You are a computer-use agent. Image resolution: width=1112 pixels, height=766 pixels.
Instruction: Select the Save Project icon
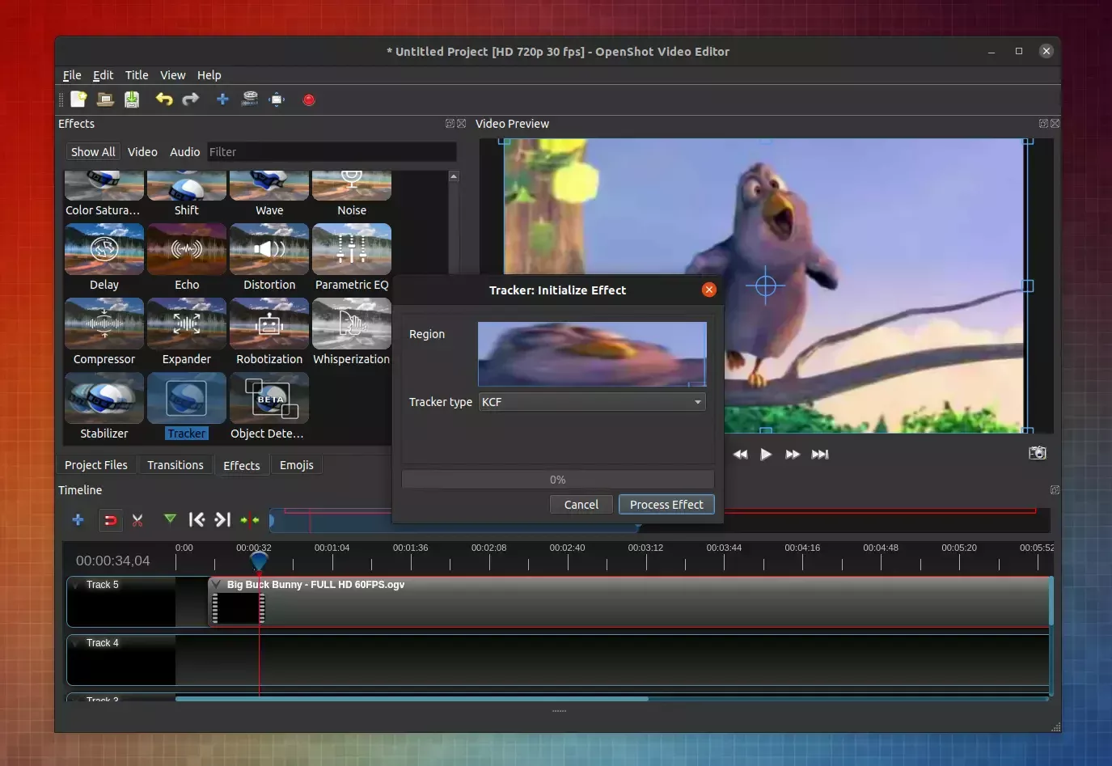(x=131, y=99)
